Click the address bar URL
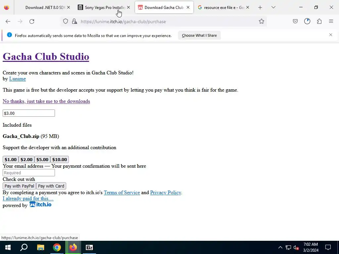Viewport: 339px width, 254px height. [x=123, y=21]
